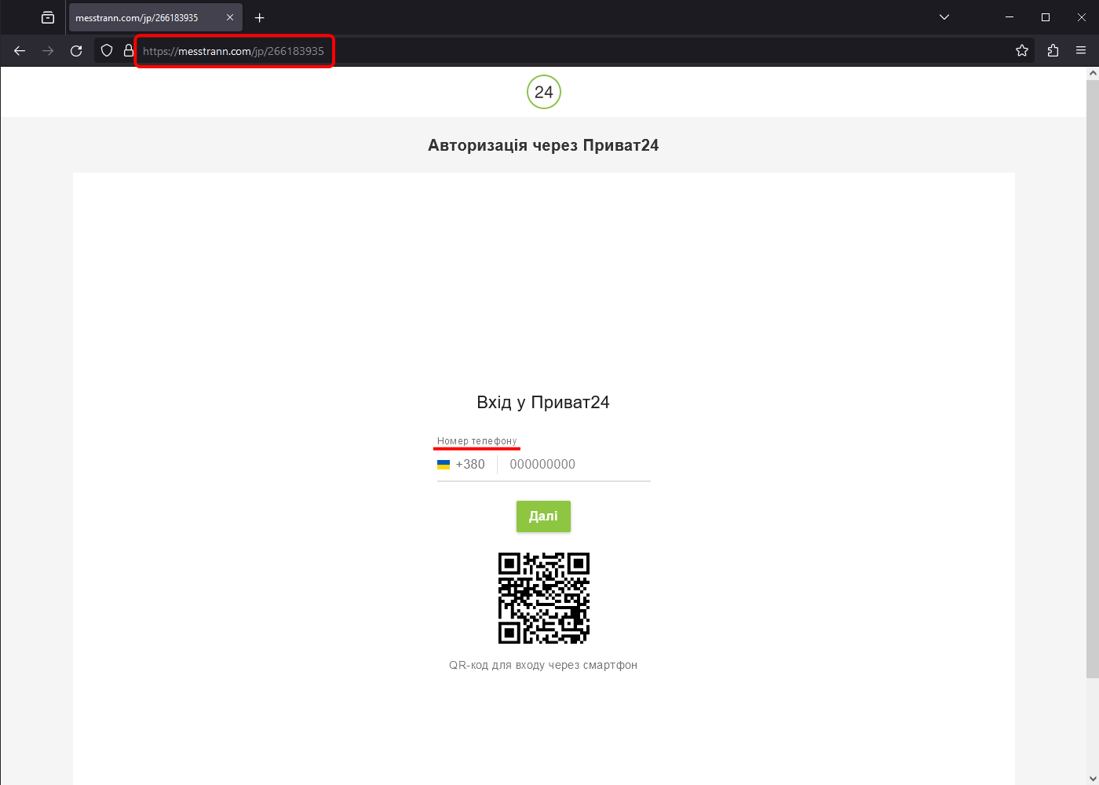Open recent browsing icon in tab bar
This screenshot has height=785, width=1099.
click(x=48, y=17)
